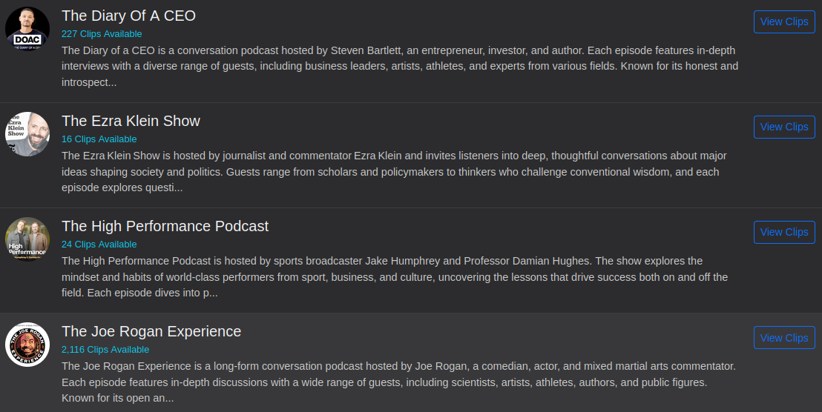Viewport: 822px width, 412px height.
Task: Open The High Performance Podcast title
Action: click(165, 226)
